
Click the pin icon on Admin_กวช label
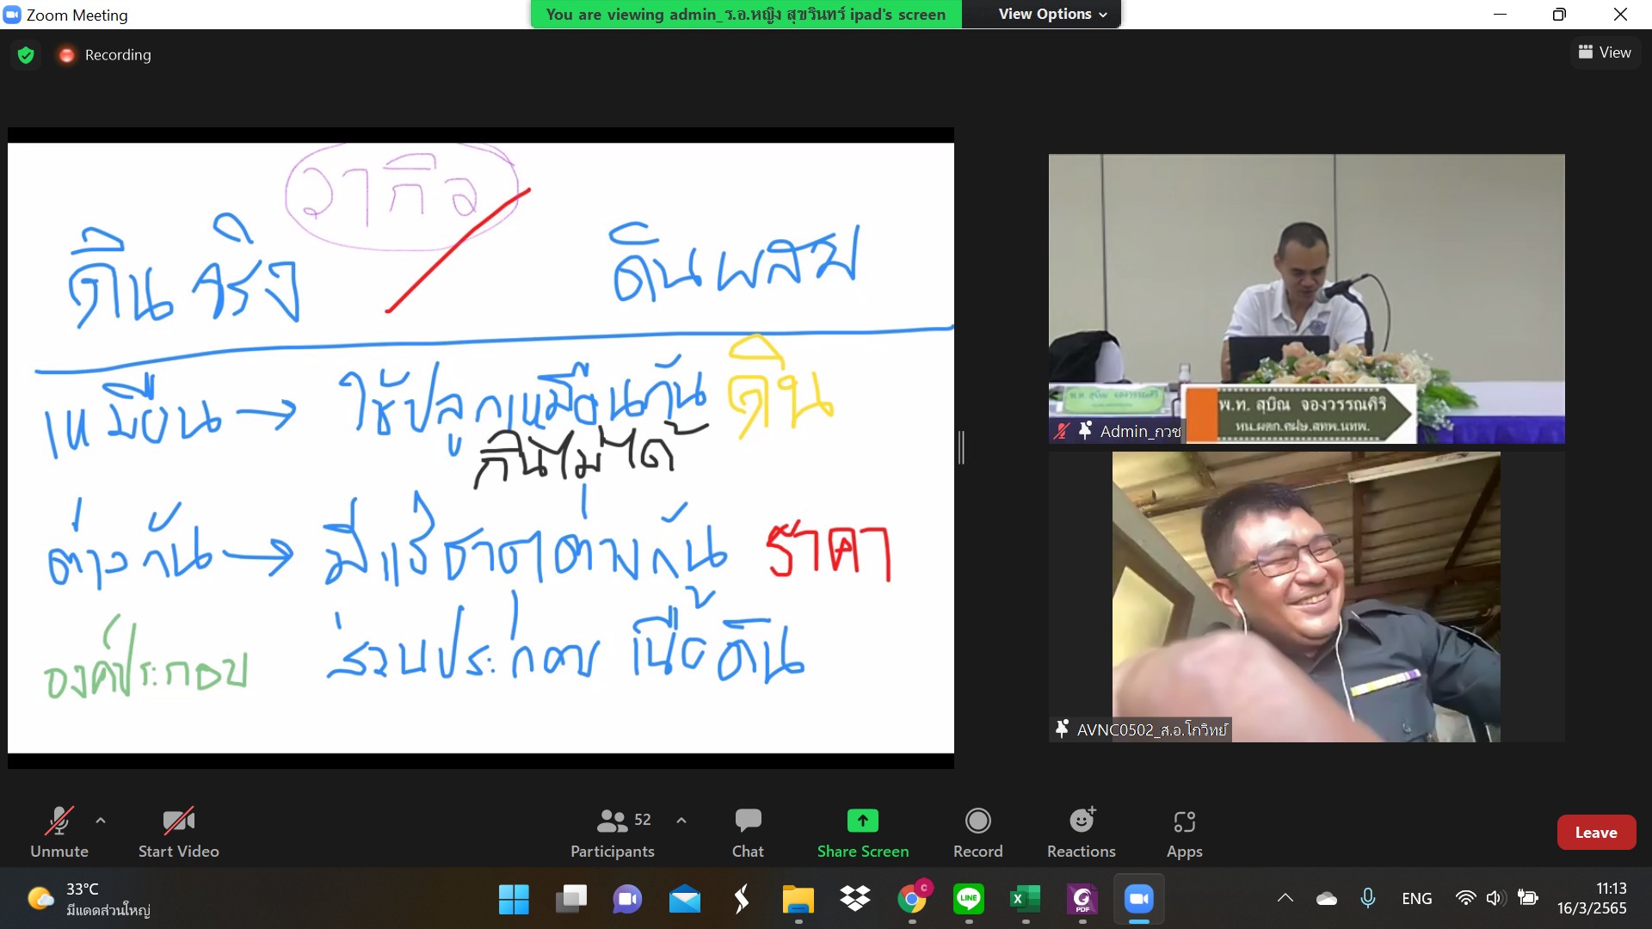[1085, 430]
